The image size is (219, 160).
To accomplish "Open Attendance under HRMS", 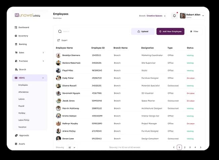I will [24, 92].
